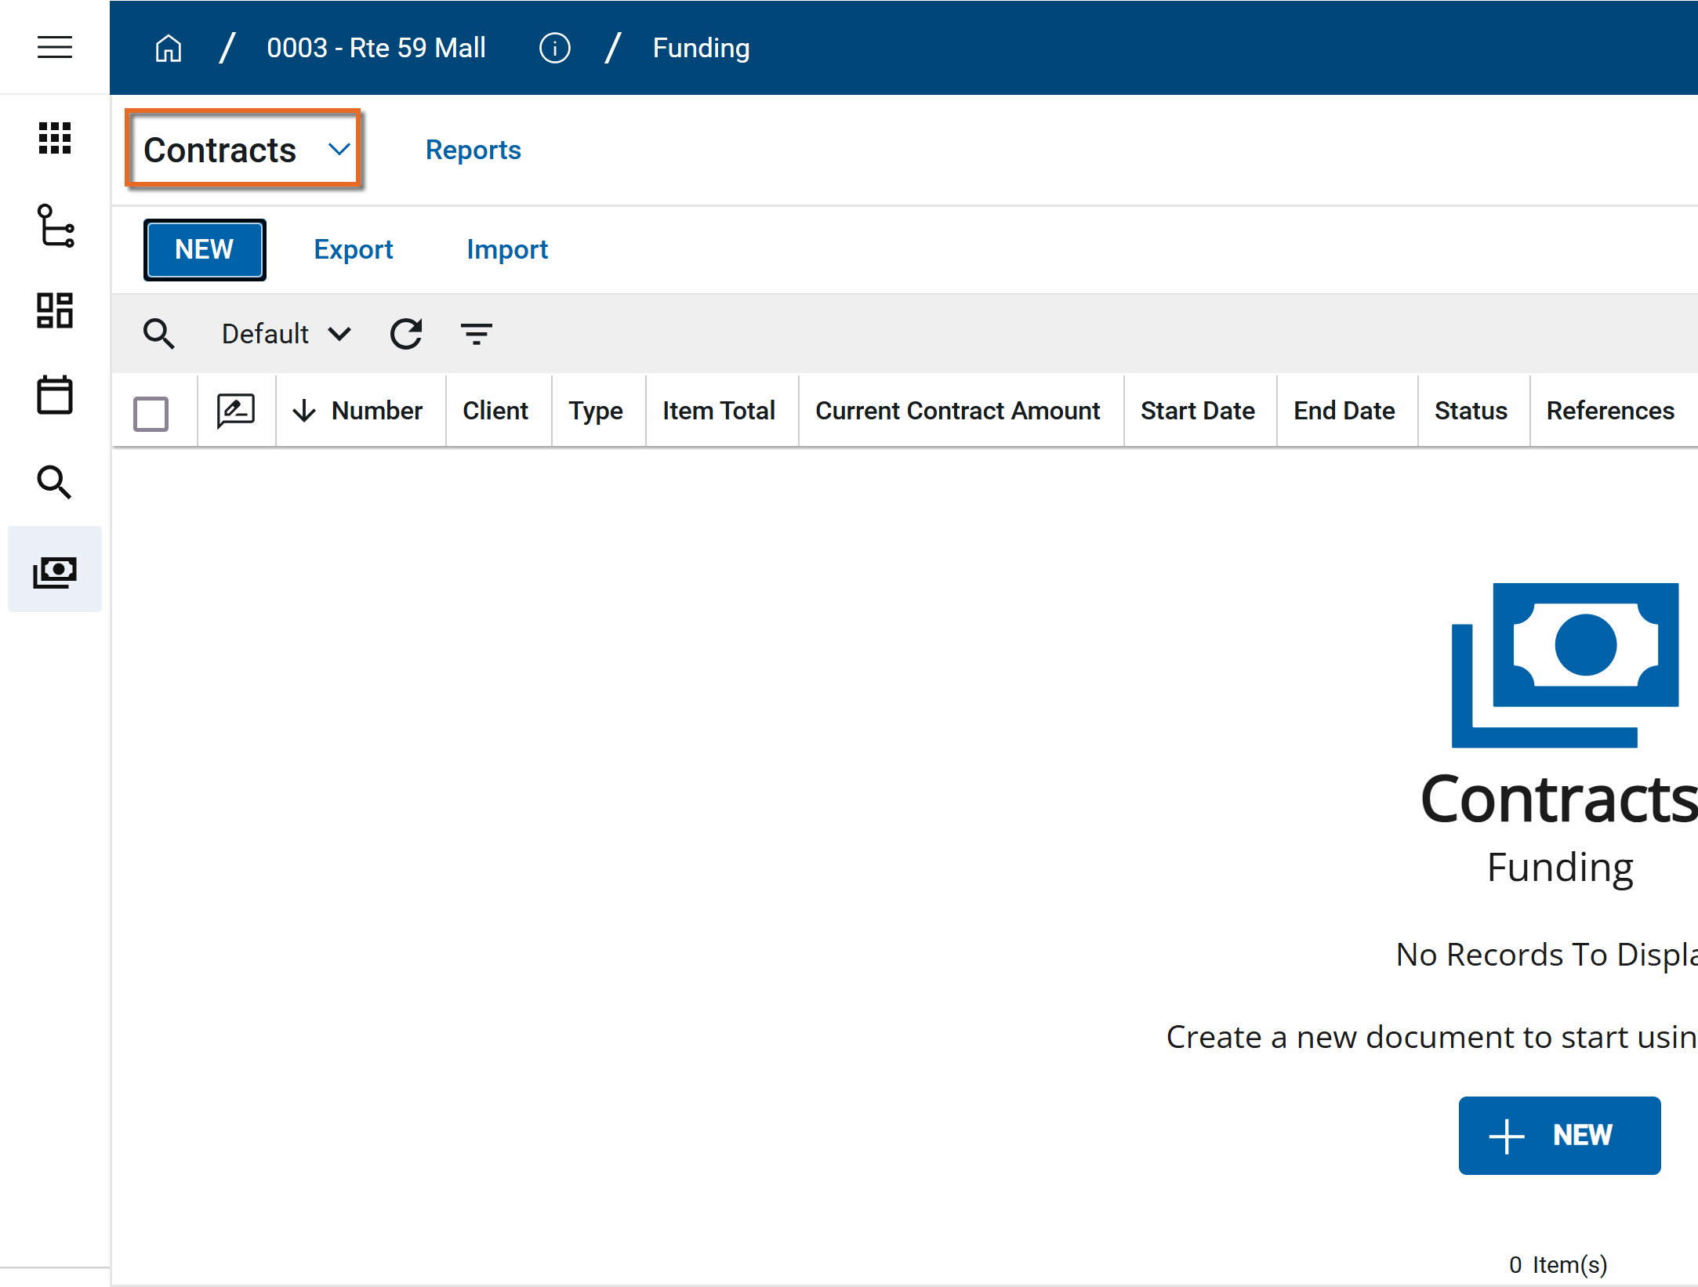Click the search icon in list toolbar
Image resolution: width=1698 pixels, height=1287 pixels.
(x=158, y=334)
